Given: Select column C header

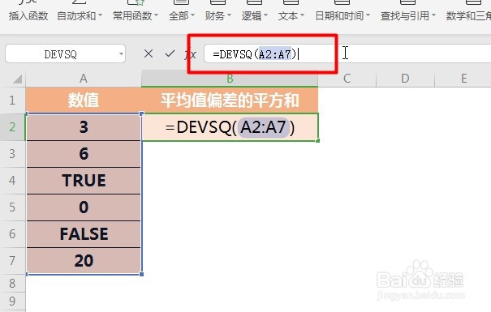Looking at the screenshot, I should pos(347,79).
